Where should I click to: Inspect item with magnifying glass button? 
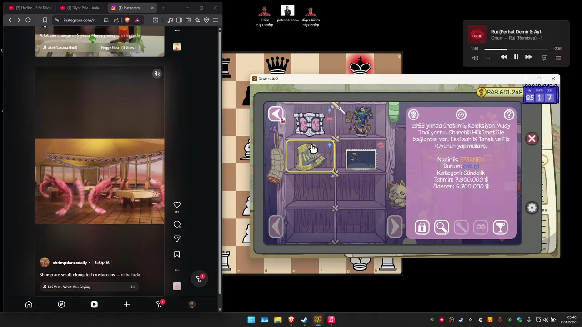click(442, 227)
